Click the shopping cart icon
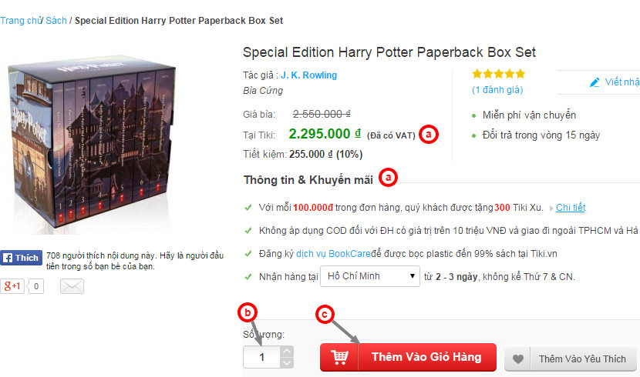640x377 pixels. pyautogui.click(x=339, y=357)
